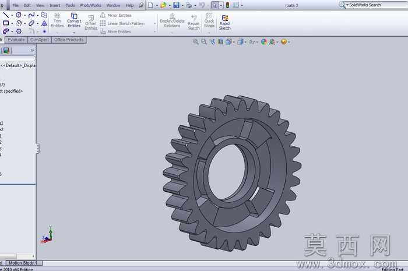Click Mirror Entities button
This screenshot has height=271, width=408.
116,15
